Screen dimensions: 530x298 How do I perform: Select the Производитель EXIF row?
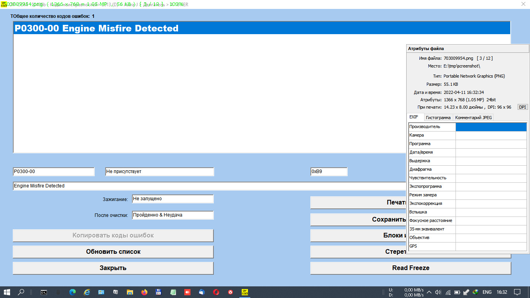[x=468, y=127]
